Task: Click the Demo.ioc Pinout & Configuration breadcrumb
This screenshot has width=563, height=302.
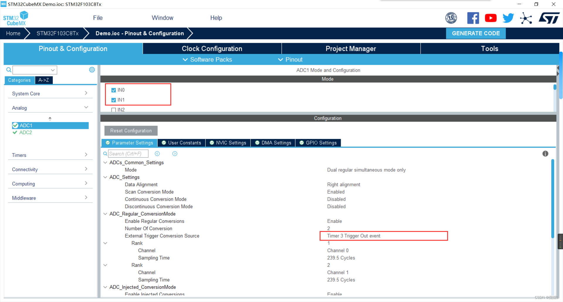Action: (x=140, y=33)
